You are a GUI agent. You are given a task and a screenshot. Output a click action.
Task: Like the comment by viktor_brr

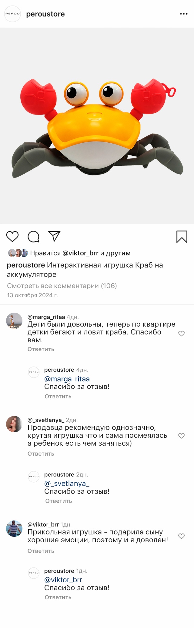(x=181, y=536)
